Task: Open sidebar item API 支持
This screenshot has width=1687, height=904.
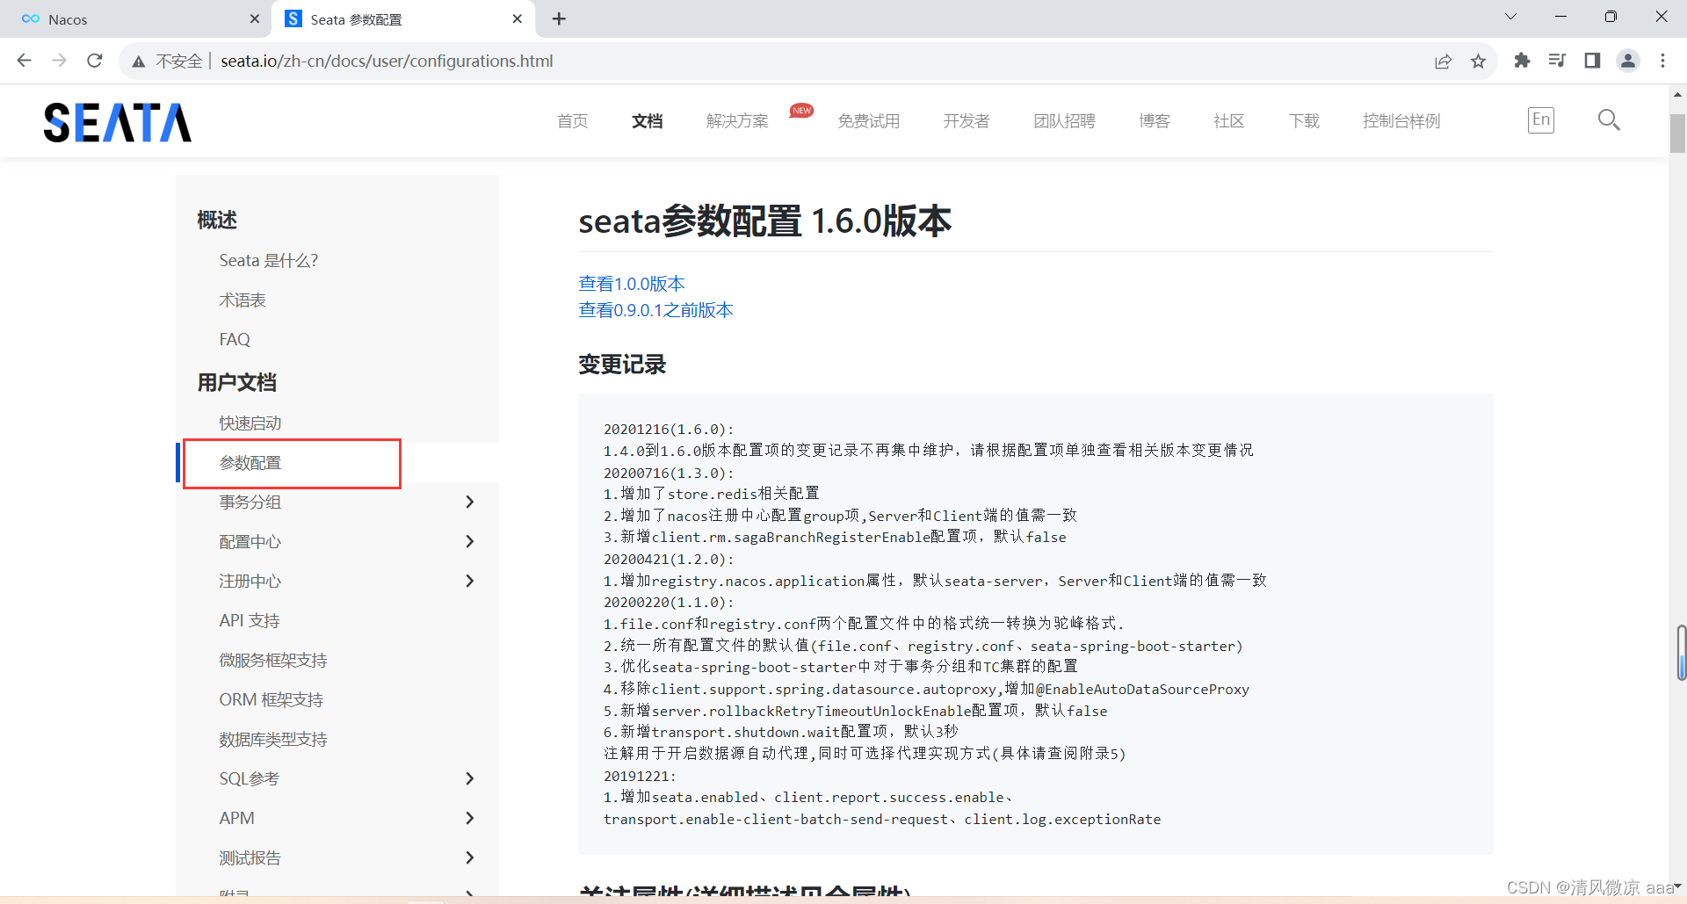Action: [x=250, y=620]
